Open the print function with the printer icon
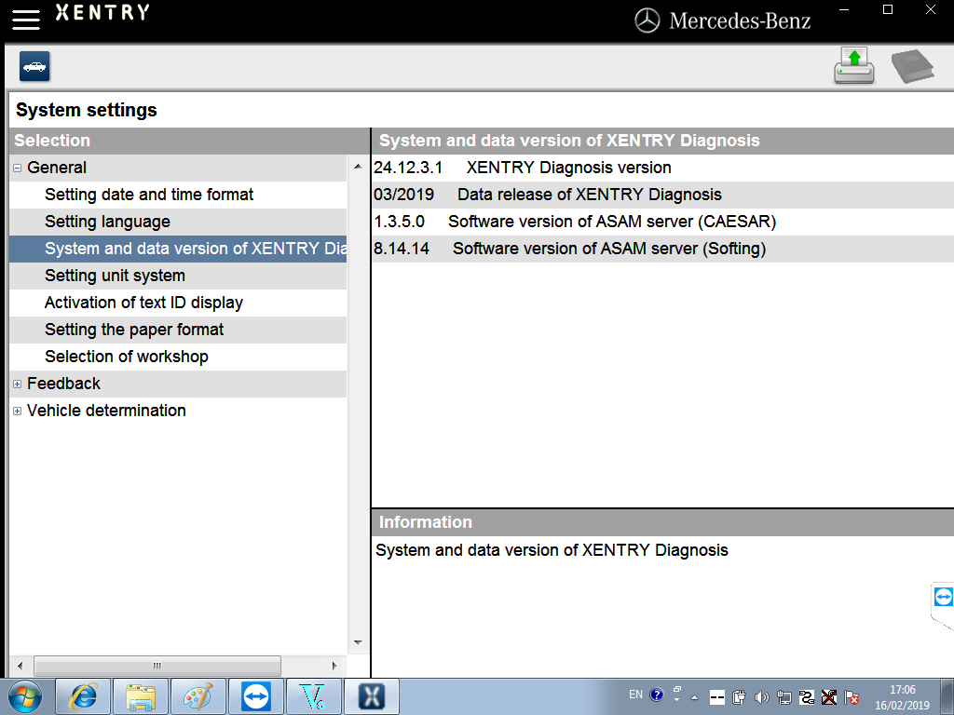Screen dimensions: 954x715 coord(853,65)
